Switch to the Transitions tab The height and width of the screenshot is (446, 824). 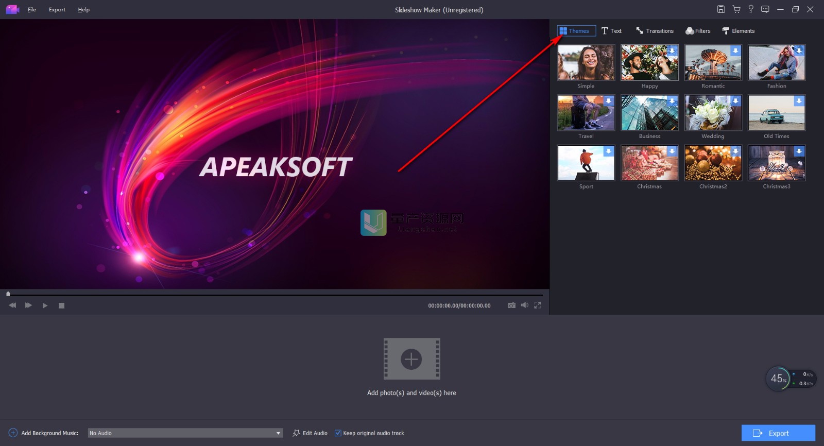pos(655,31)
